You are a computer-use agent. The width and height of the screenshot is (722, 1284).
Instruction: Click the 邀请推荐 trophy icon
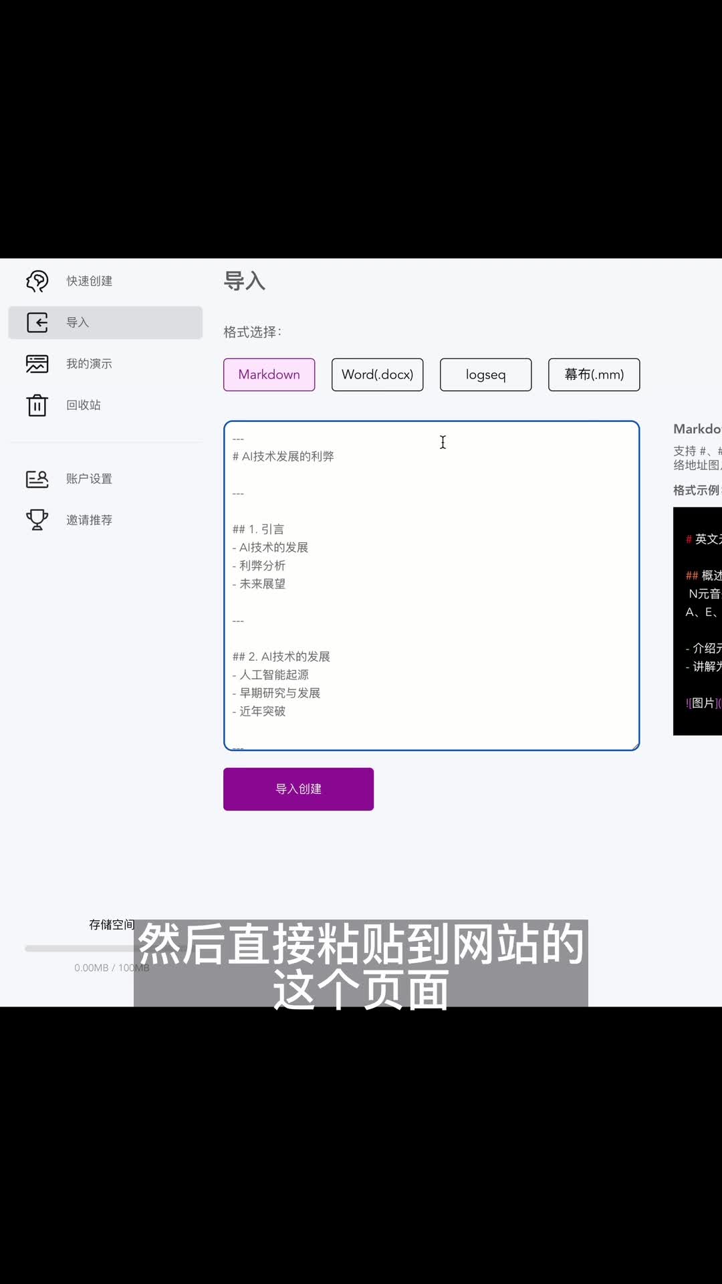(37, 520)
